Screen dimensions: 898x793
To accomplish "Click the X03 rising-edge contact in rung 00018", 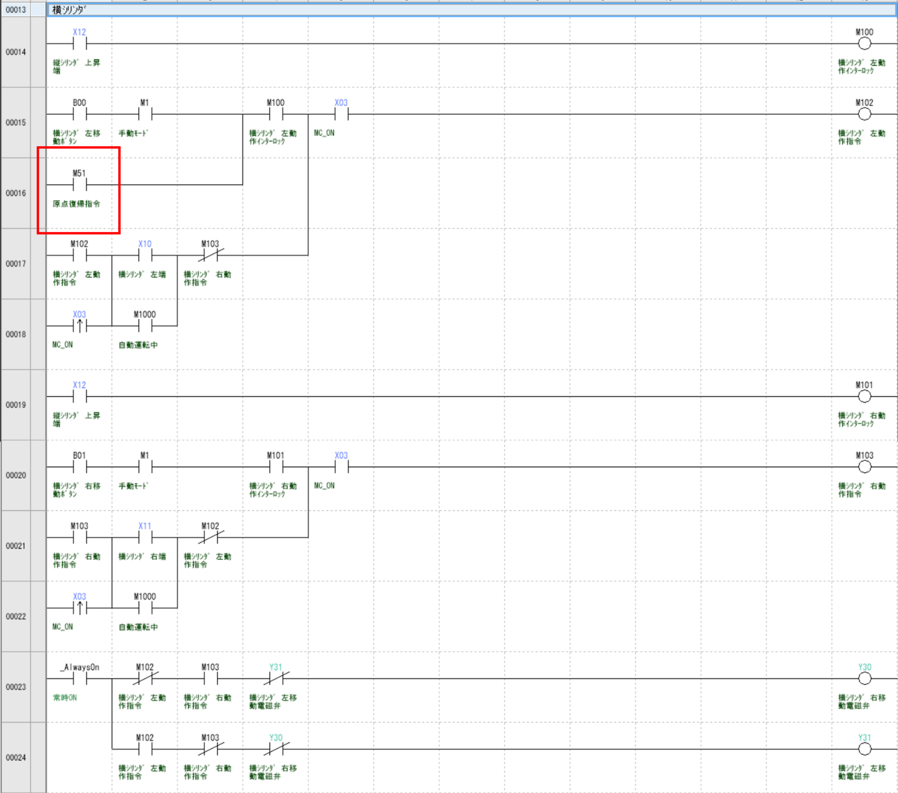I will 80,326.
